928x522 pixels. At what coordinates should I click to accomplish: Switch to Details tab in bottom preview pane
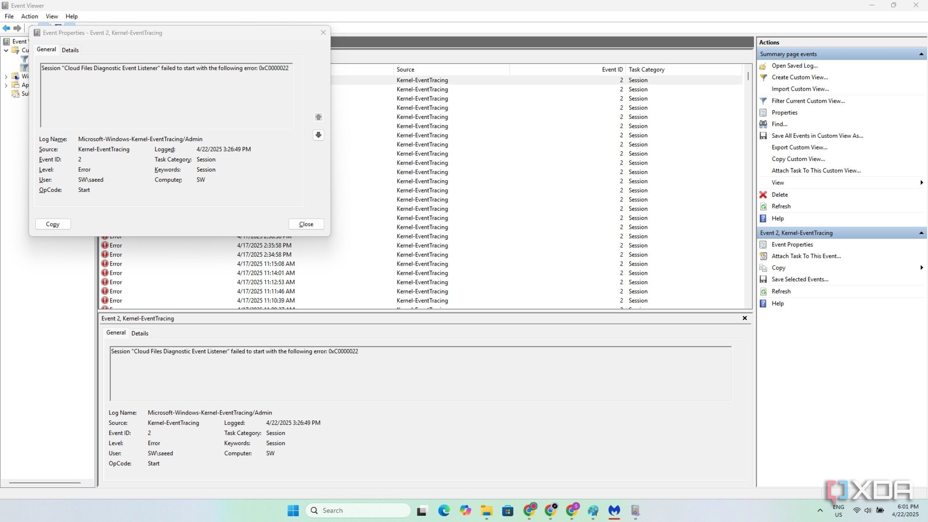click(140, 334)
